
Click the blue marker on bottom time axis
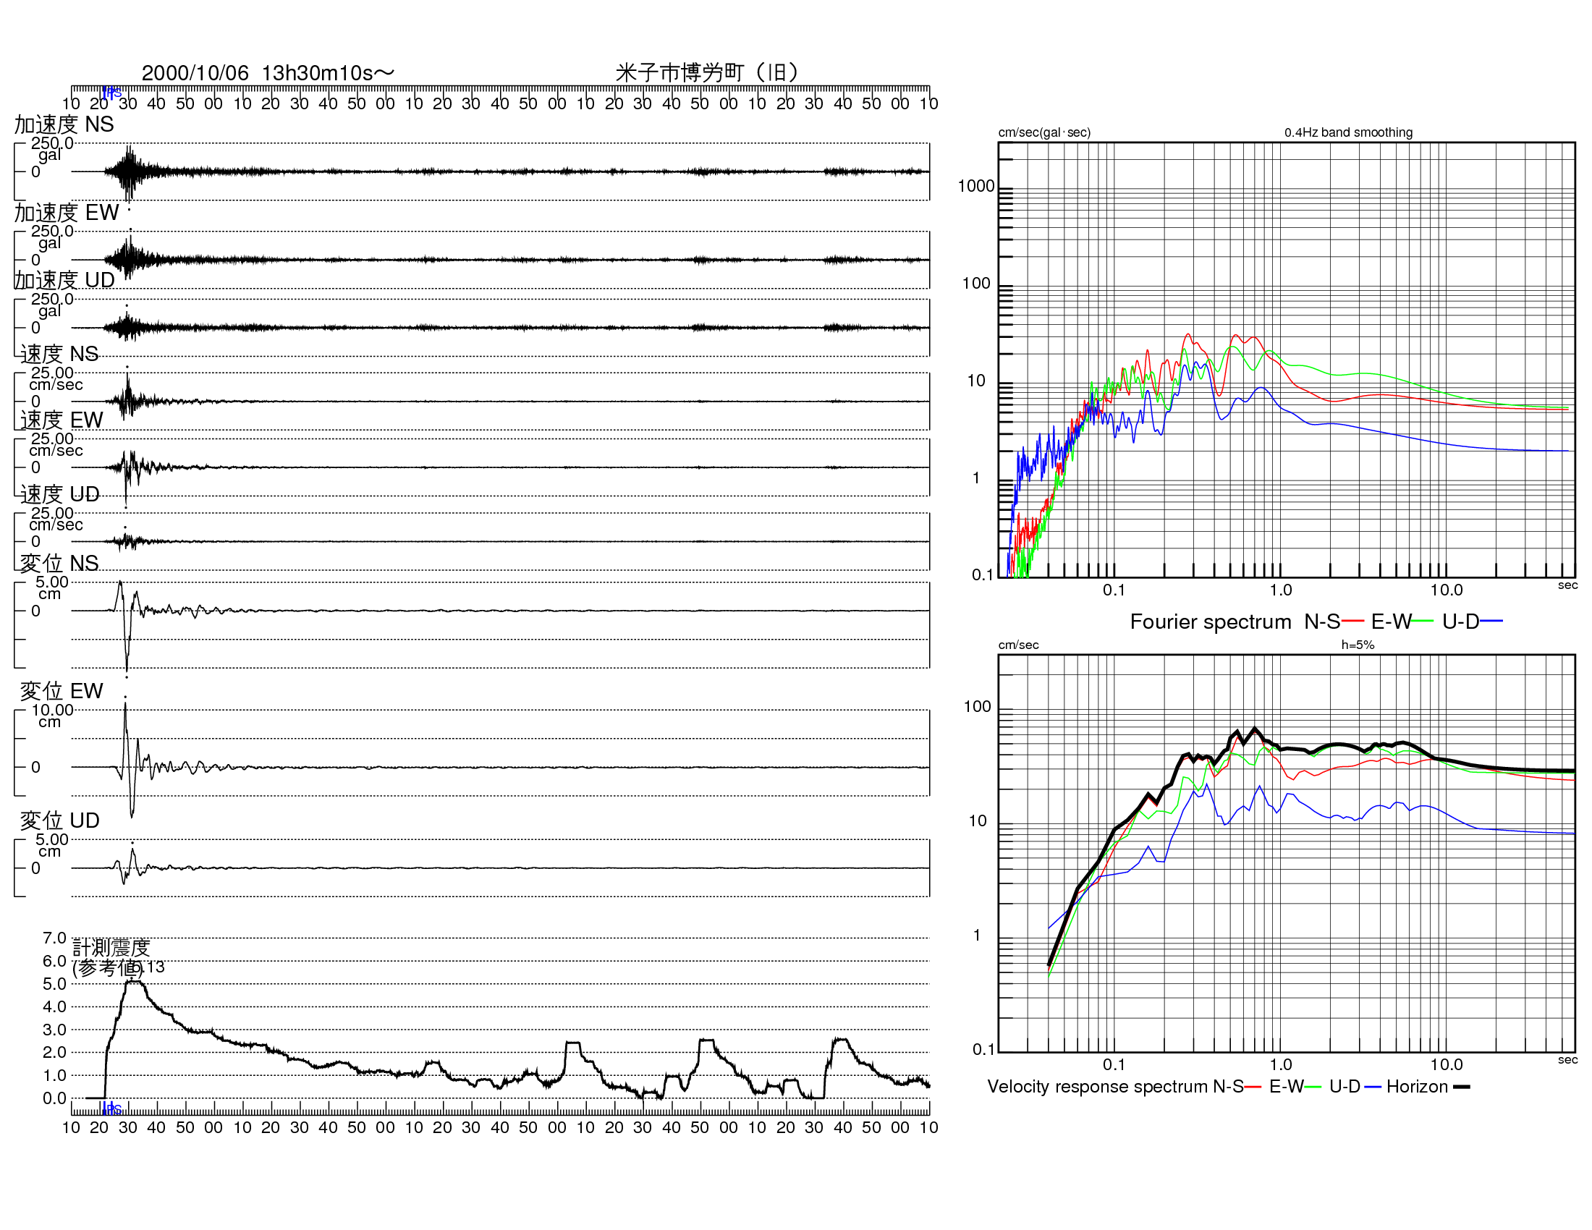(111, 1108)
